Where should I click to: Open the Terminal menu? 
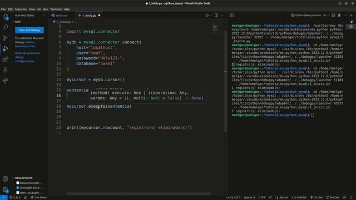pyautogui.click(x=56, y=9)
